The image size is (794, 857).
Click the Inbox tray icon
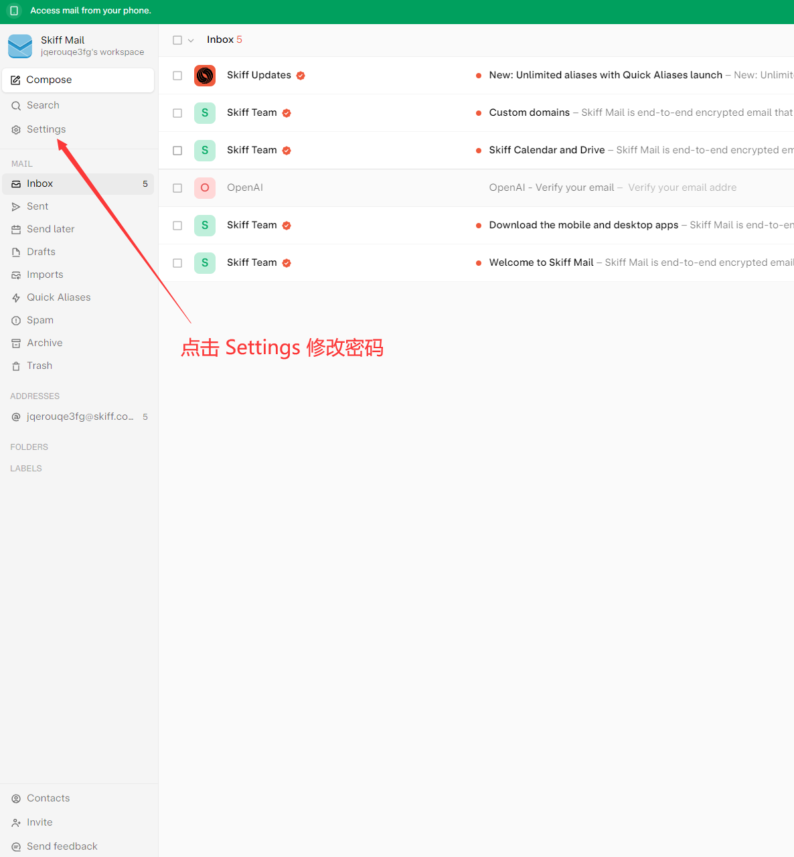point(16,183)
